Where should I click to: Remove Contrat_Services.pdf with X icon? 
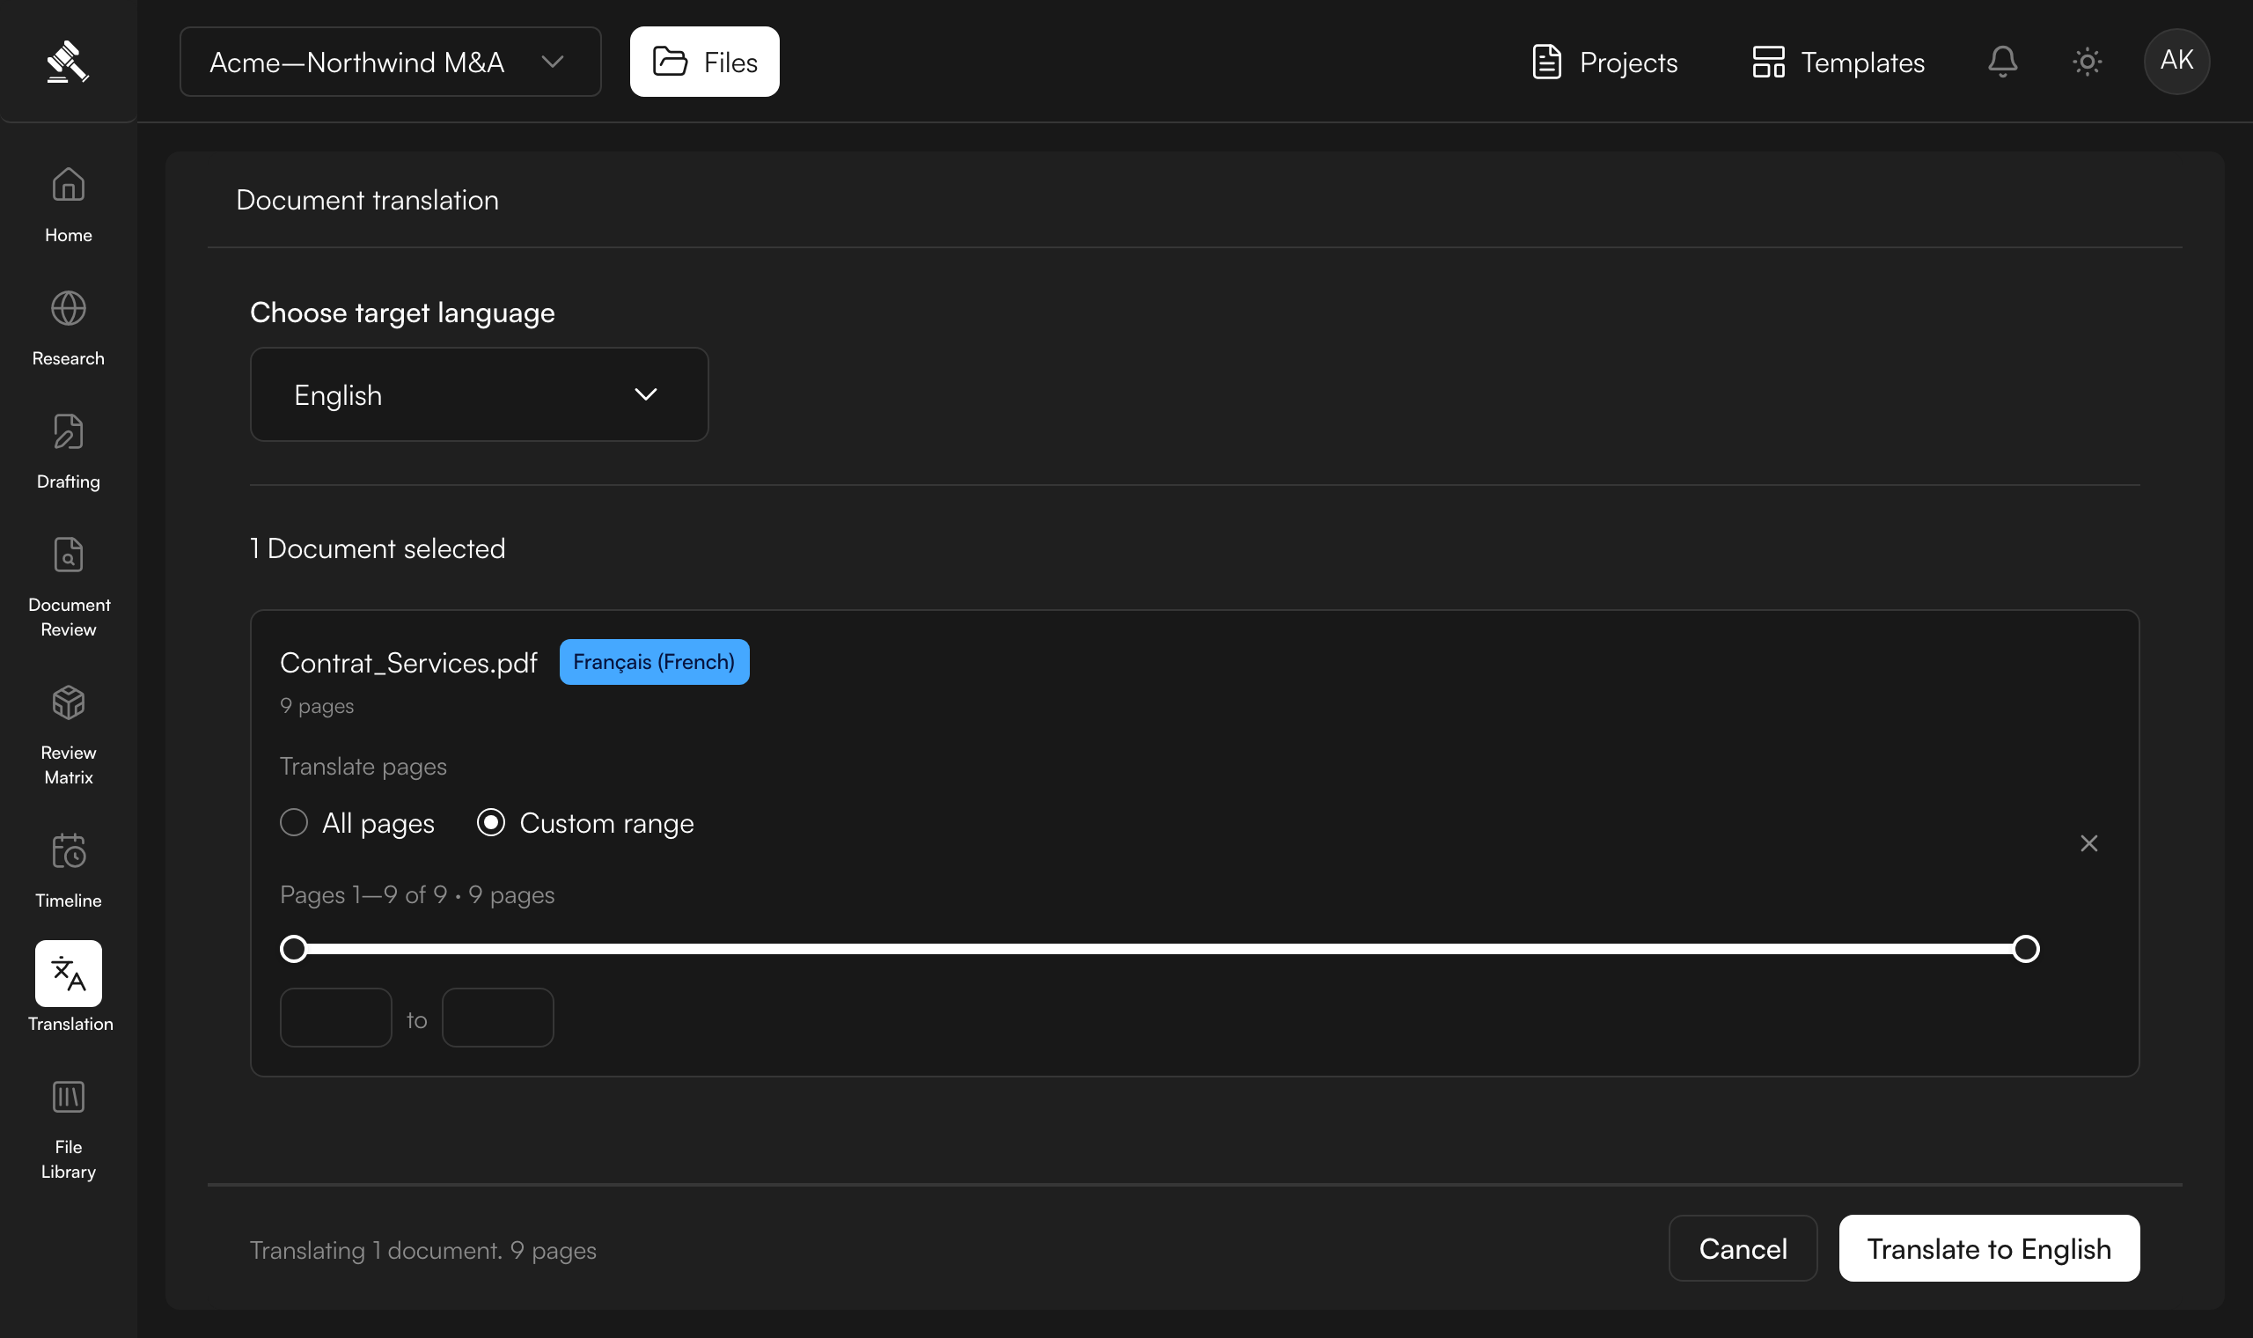[x=2089, y=843]
